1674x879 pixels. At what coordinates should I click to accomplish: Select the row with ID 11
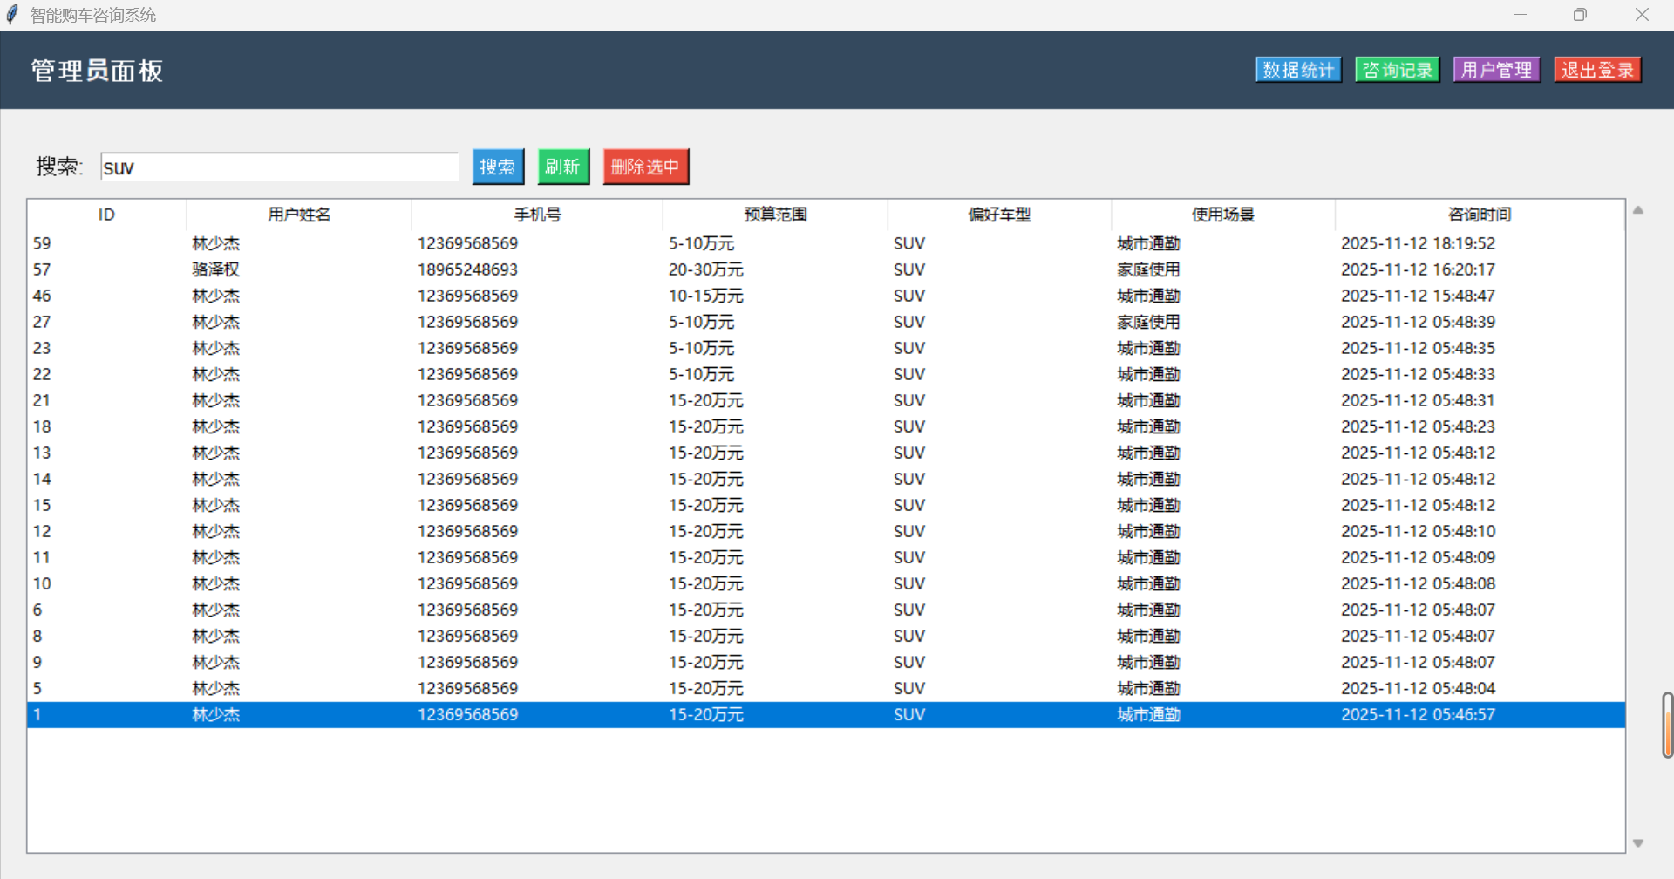[826, 557]
